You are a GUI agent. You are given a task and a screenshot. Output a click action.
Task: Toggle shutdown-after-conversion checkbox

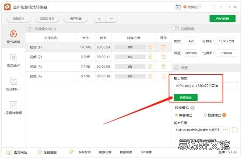click(x=175, y=141)
